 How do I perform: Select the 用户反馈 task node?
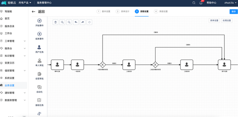(x=224, y=65)
